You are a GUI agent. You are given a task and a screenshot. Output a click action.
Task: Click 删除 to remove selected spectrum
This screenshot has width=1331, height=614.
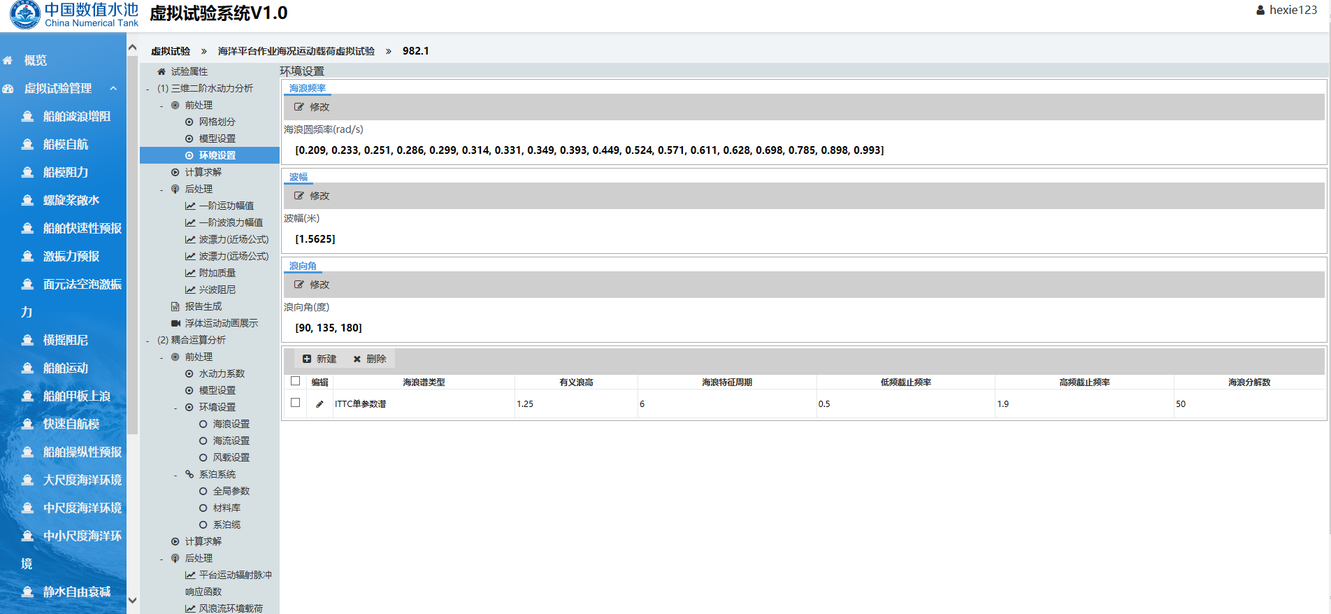[x=370, y=359]
